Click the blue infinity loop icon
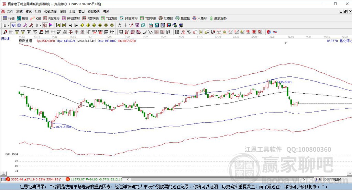Screen dimensions: 352x190 pyautogui.click(x=275, y=32)
